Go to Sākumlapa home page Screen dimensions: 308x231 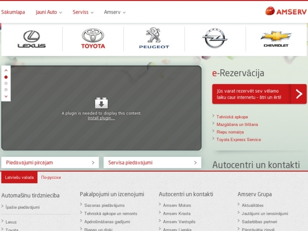13,12
